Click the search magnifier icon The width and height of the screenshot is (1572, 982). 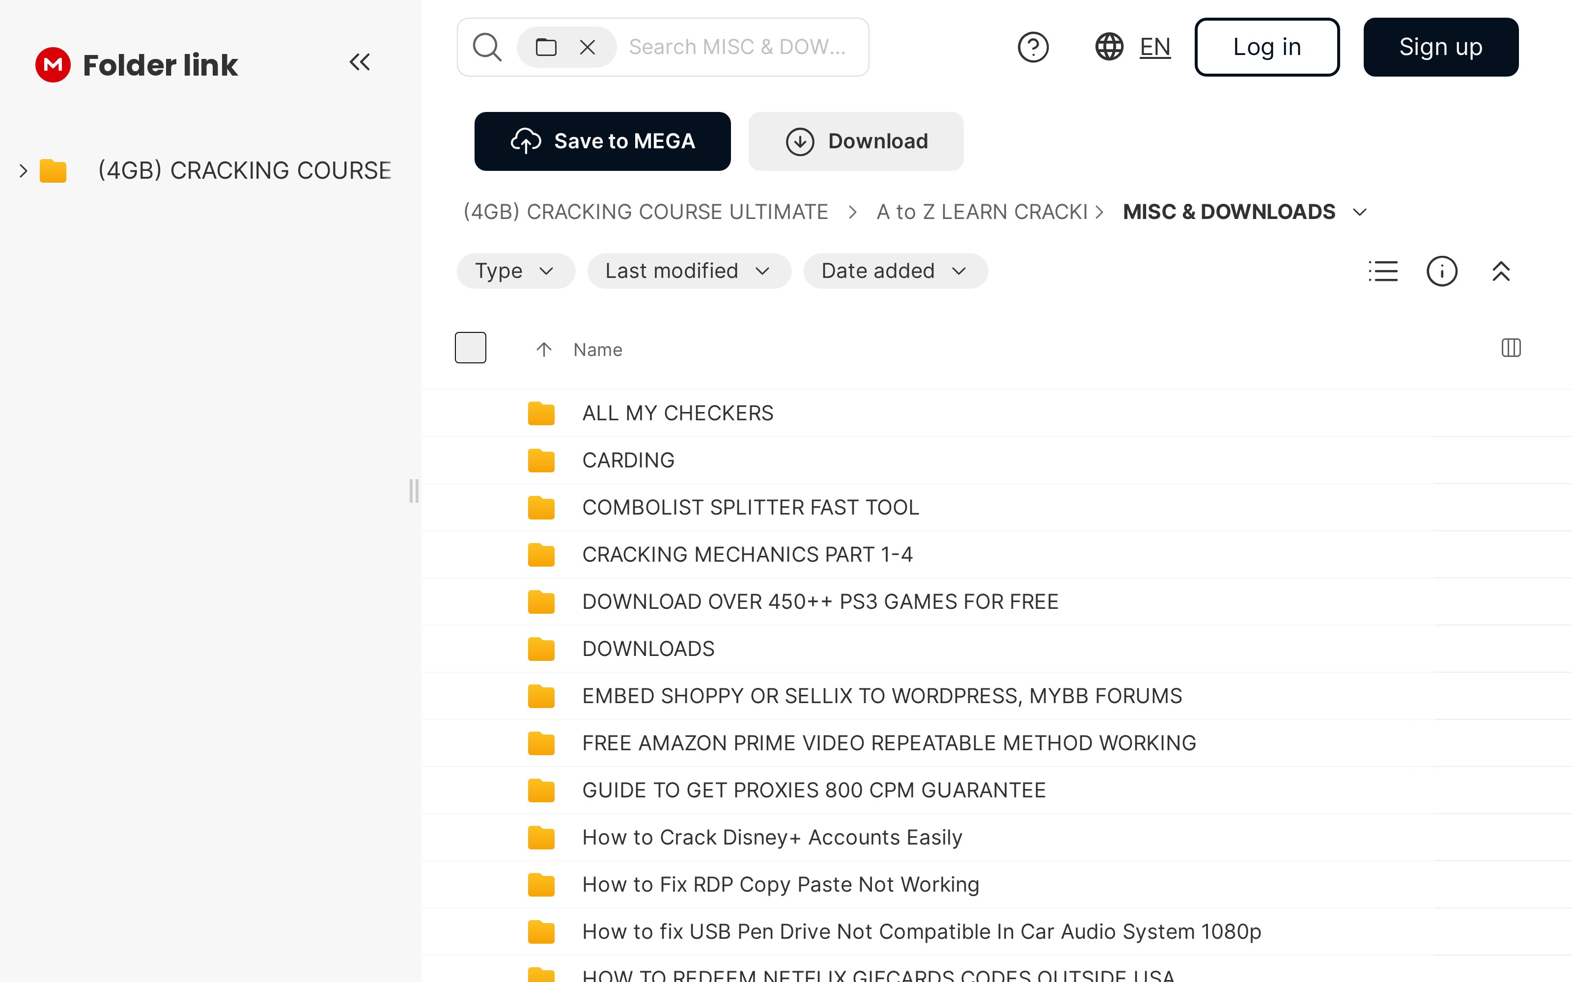487,47
